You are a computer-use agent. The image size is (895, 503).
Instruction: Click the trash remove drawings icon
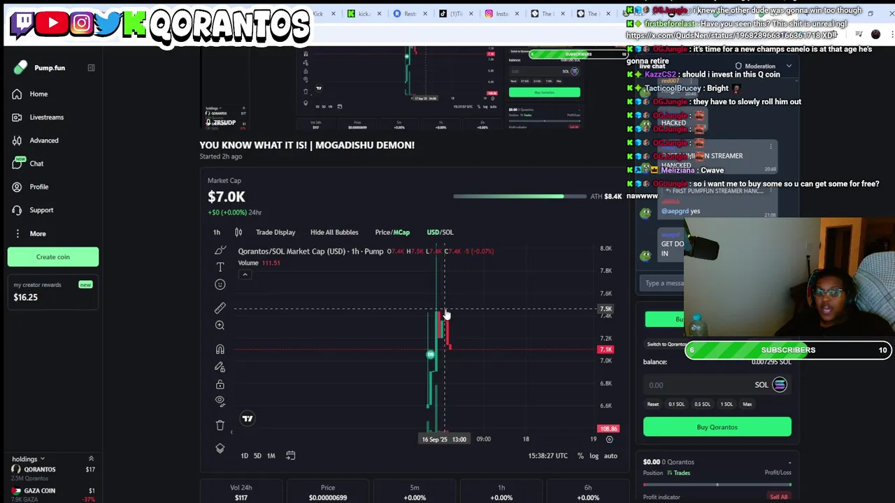click(x=220, y=425)
